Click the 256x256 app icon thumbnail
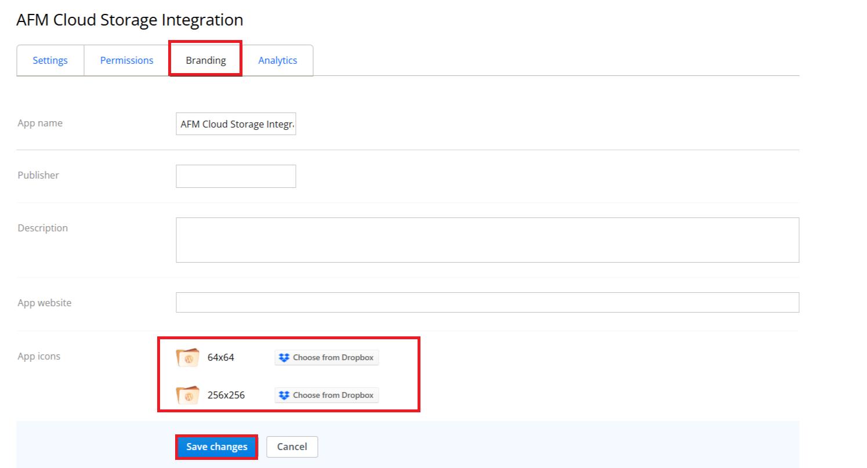This screenshot has width=867, height=468. 187,395
